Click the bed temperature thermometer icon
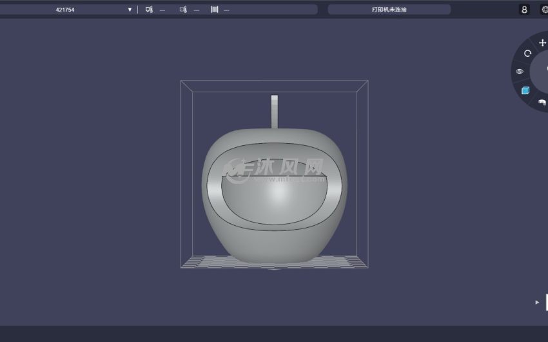Image resolution: width=548 pixels, height=342 pixels. pyautogui.click(x=184, y=10)
